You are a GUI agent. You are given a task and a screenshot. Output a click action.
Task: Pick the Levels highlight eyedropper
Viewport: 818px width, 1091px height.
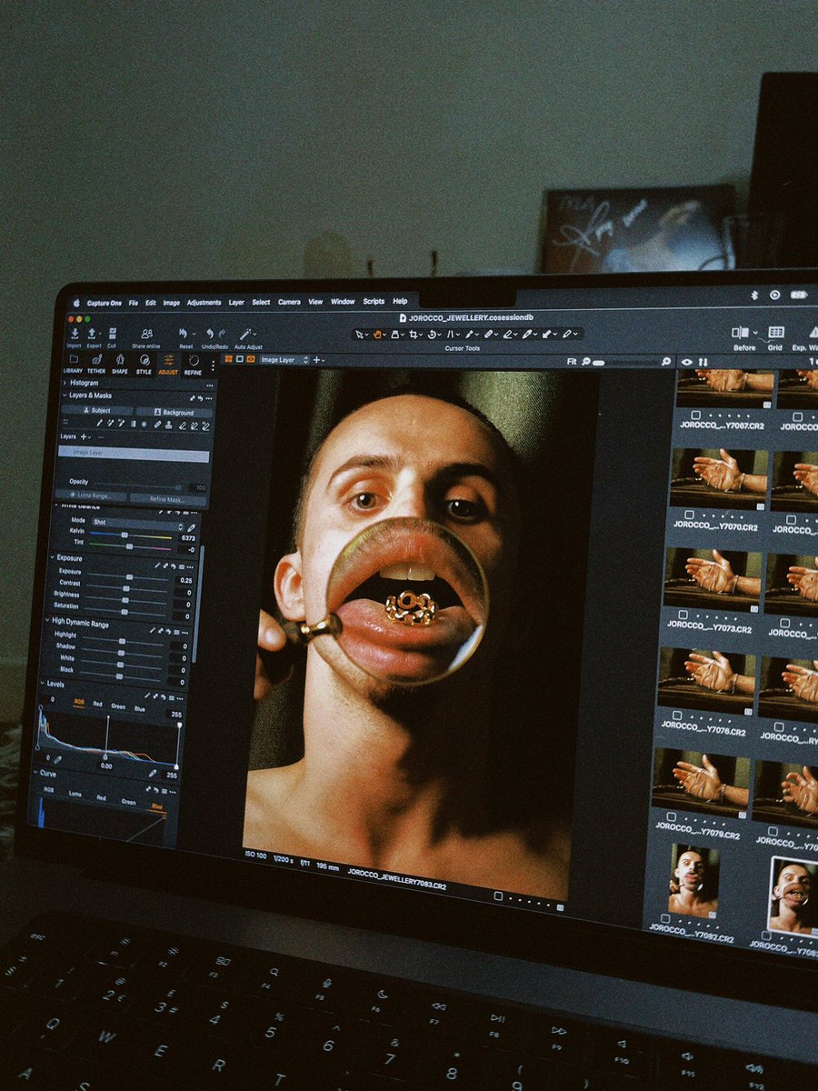coord(153,773)
